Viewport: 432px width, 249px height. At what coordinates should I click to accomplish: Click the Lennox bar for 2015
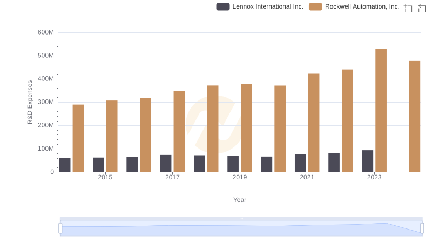click(x=98, y=165)
